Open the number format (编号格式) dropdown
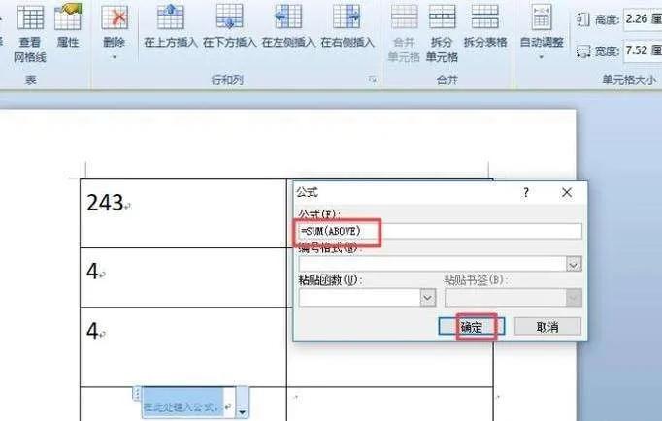Image resolution: width=662 pixels, height=421 pixels. click(x=574, y=264)
